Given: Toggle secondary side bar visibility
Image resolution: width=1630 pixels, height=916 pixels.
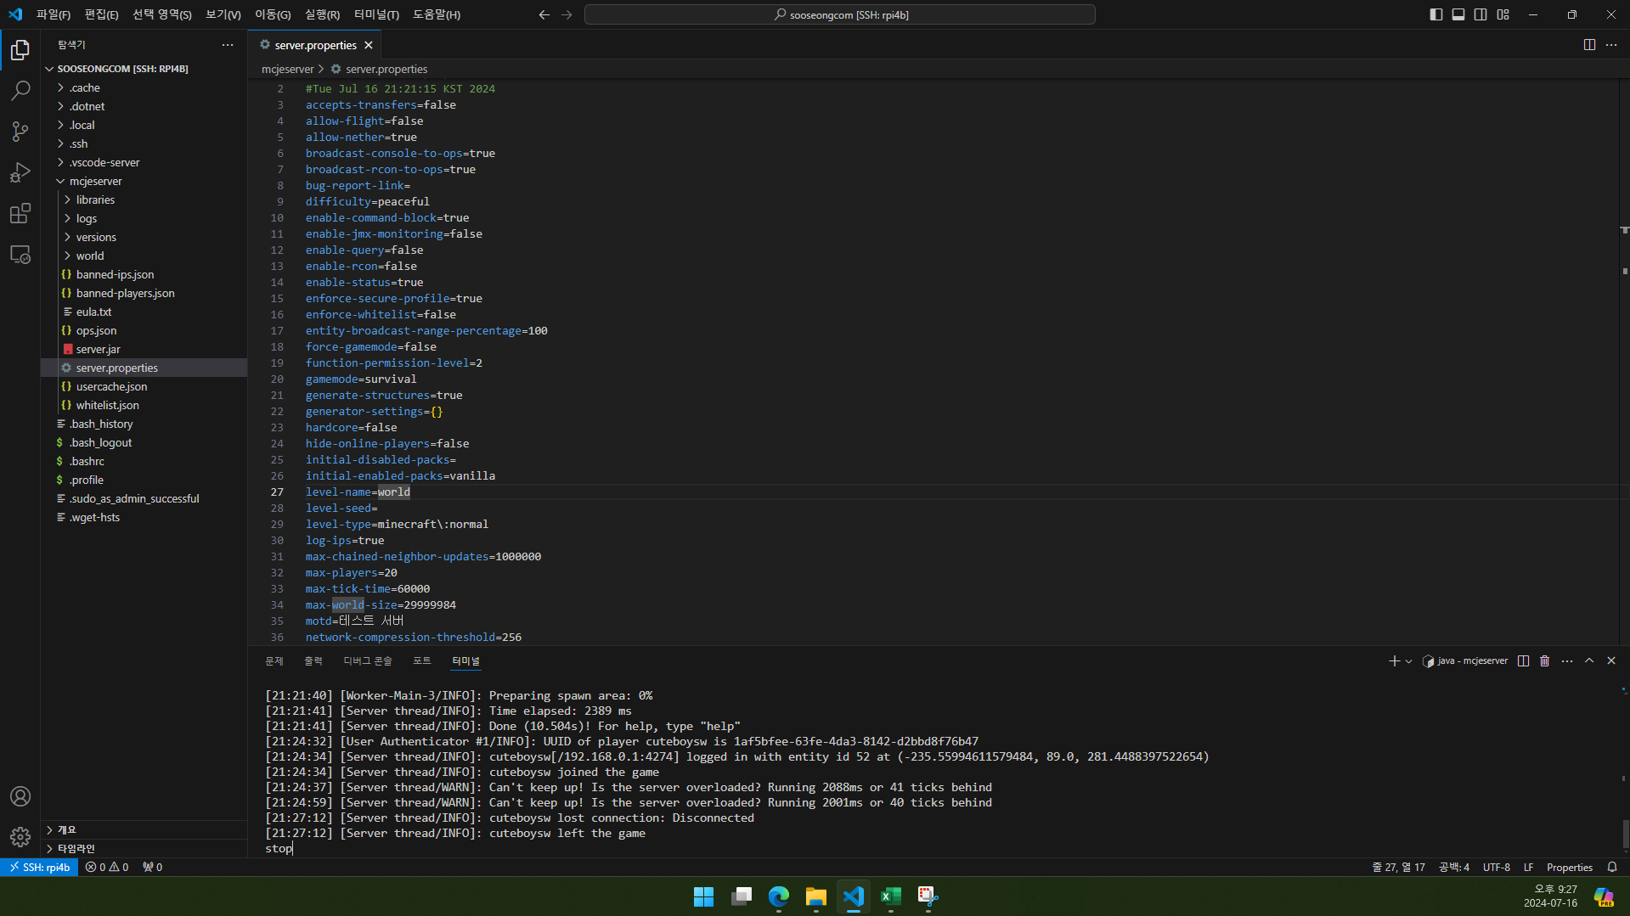Looking at the screenshot, I should [x=1481, y=14].
